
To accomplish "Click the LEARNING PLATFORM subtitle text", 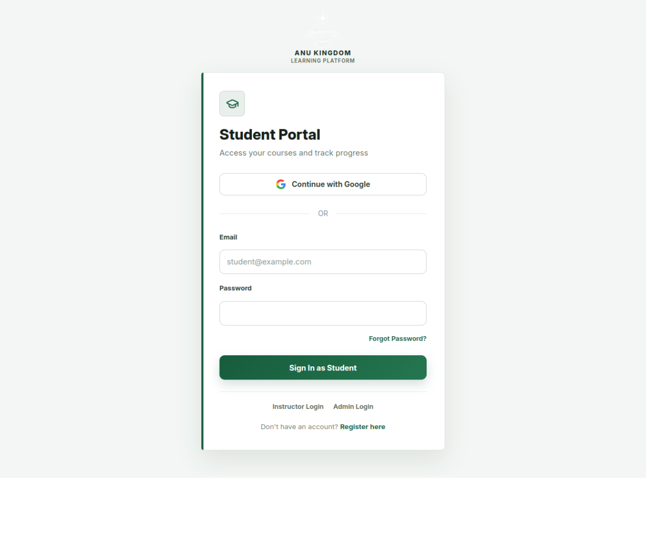I will coord(323,61).
